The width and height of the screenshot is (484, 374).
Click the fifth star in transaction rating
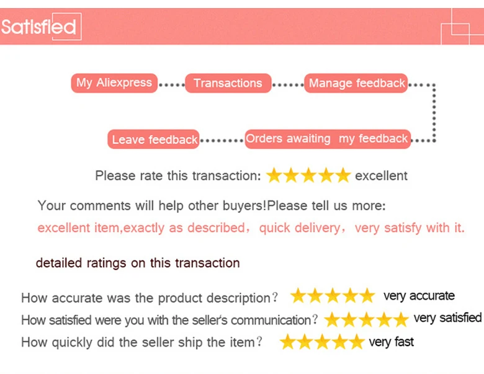point(343,176)
